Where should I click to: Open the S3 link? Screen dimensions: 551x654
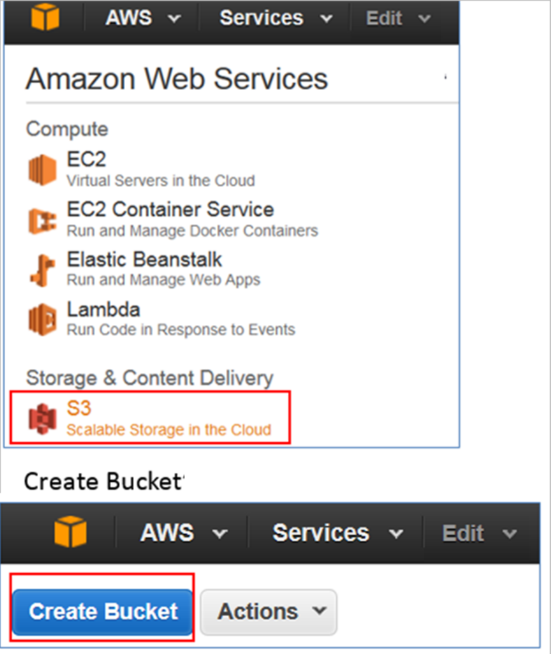(x=79, y=408)
